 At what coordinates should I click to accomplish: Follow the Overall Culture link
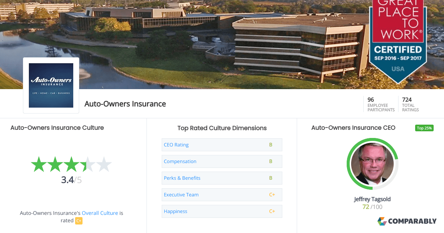[x=100, y=213]
